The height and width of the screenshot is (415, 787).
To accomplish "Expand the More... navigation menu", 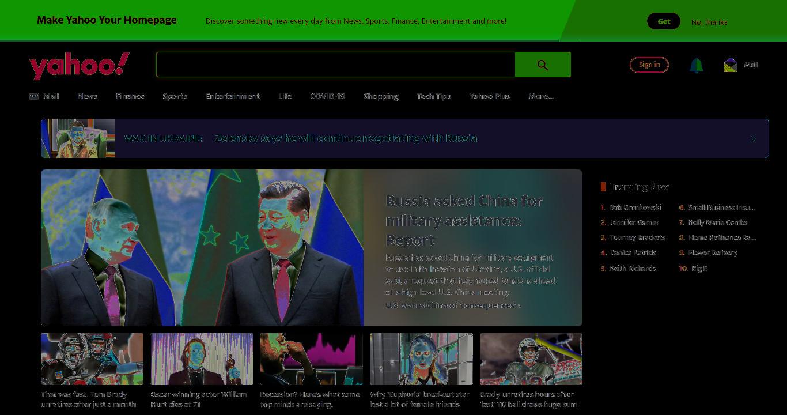I will click(x=541, y=96).
